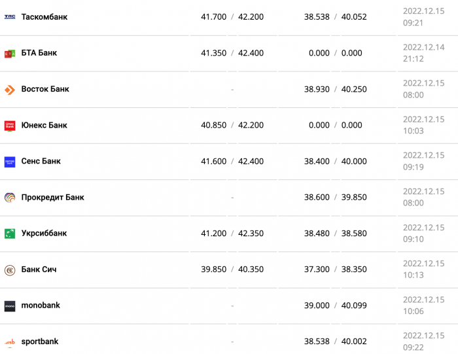Open the БТА Банк name link

click(39, 53)
